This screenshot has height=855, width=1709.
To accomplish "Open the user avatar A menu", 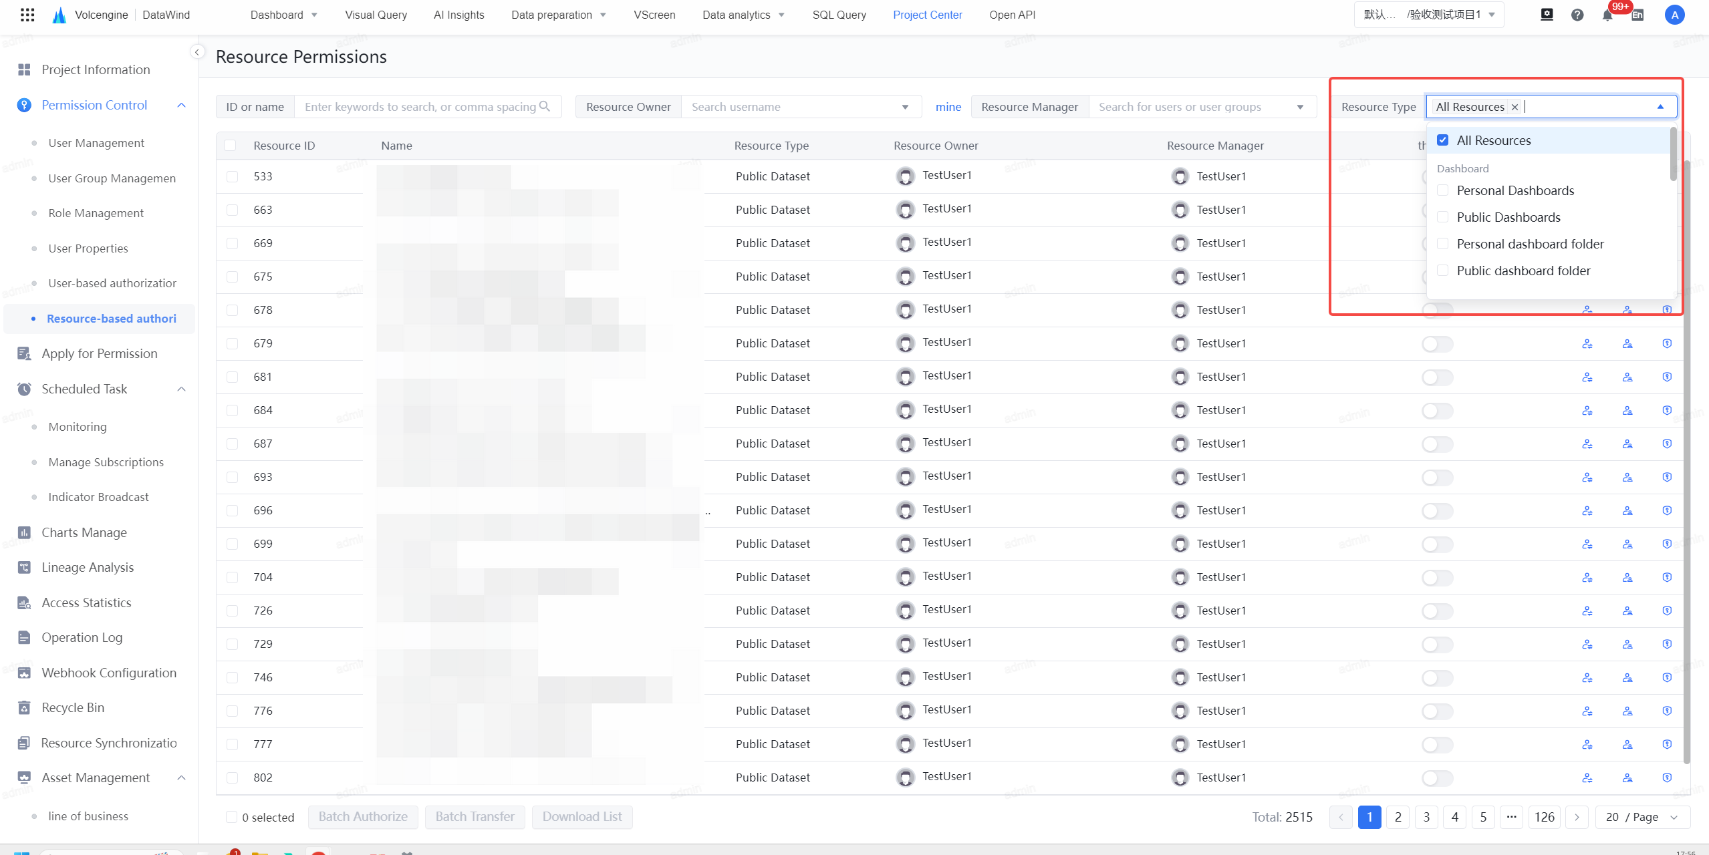I will pyautogui.click(x=1674, y=15).
